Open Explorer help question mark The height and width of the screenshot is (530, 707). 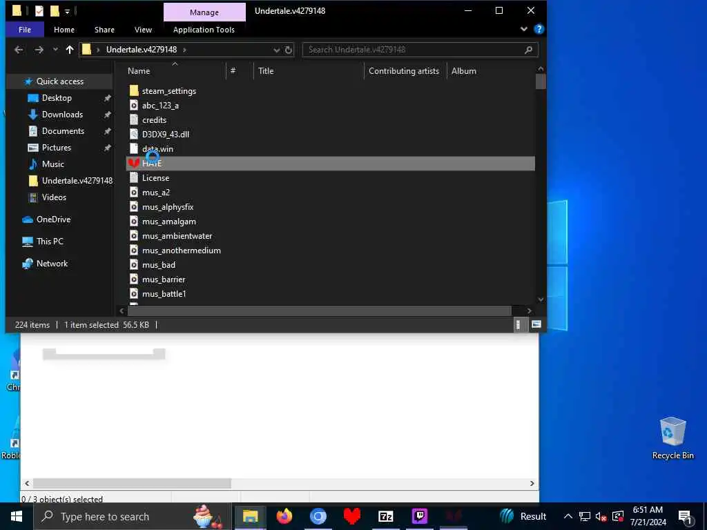coord(539,29)
